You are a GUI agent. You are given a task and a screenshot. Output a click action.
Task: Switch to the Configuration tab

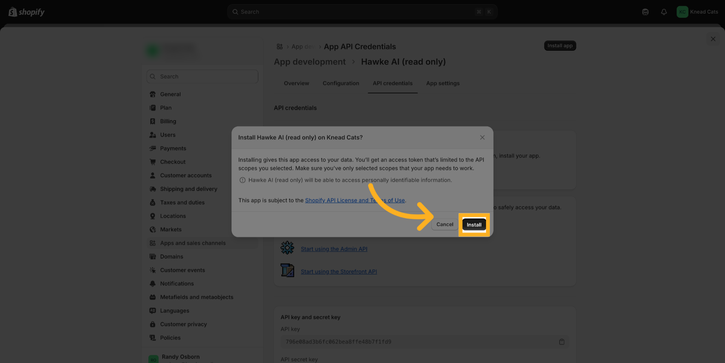click(341, 83)
